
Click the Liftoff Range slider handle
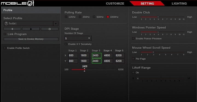click(x=138, y=79)
